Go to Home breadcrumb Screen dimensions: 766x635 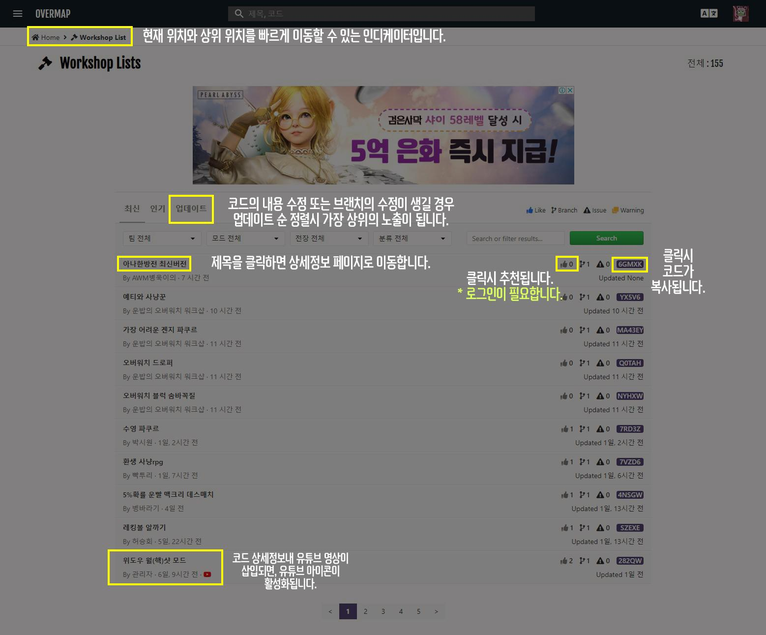click(46, 37)
